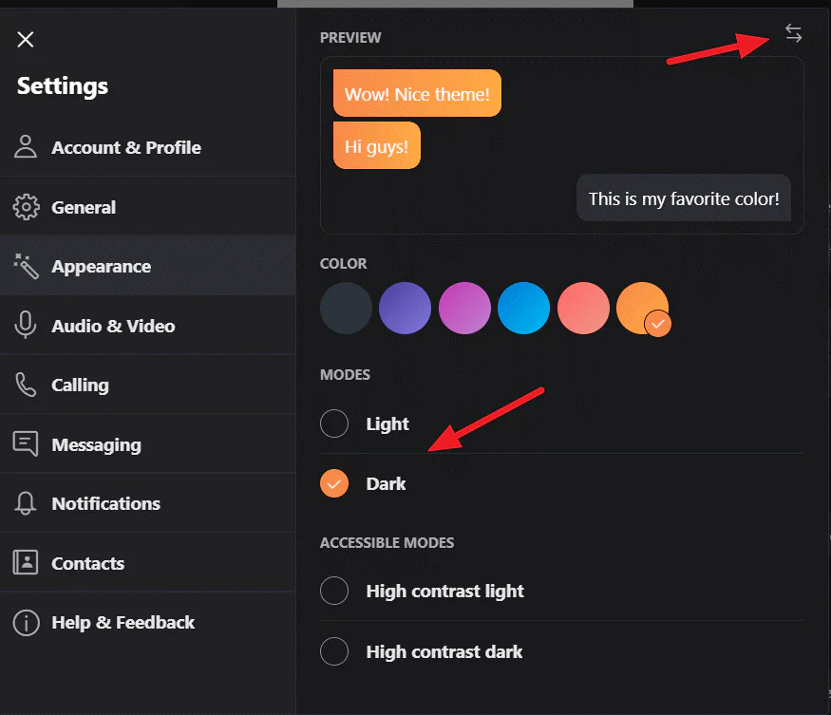
Task: Open Calling settings via the phone icon
Action: (x=25, y=385)
